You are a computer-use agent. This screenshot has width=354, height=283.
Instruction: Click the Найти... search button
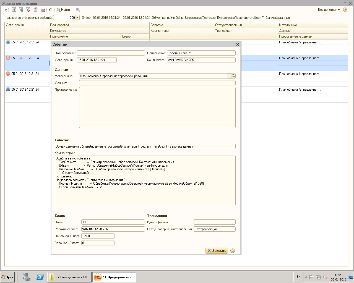coord(64,10)
